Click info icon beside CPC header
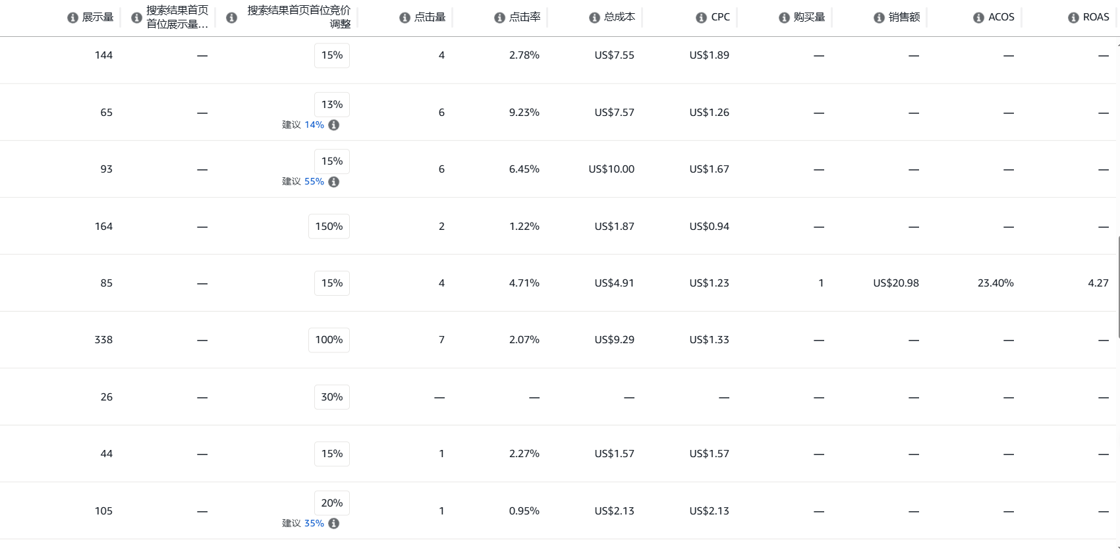The image size is (1120, 554). (701, 18)
